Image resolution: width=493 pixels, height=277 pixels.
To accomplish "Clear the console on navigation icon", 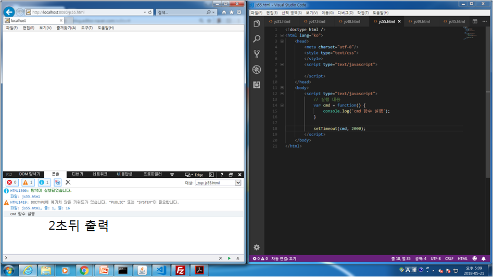I will pyautogui.click(x=58, y=182).
